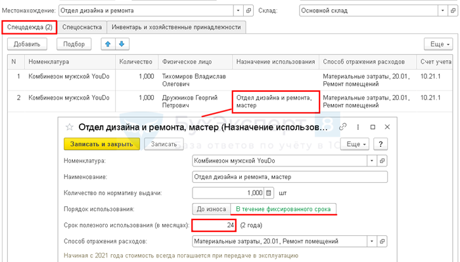
Task: Select 'В течение фиксированного срока' option
Action: click(x=283, y=209)
